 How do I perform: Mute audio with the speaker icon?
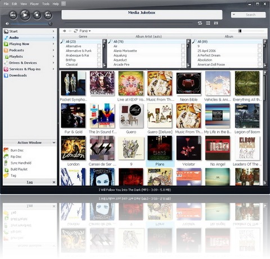(x=7, y=24)
